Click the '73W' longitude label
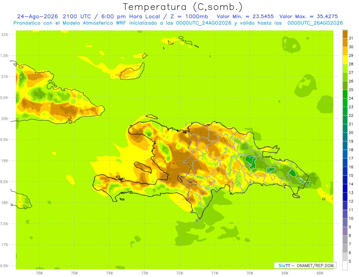 point(144,273)
